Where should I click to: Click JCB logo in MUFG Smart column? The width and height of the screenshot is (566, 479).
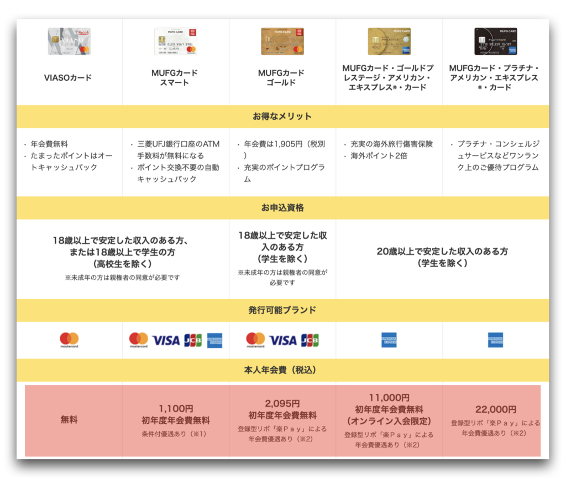coord(193,340)
